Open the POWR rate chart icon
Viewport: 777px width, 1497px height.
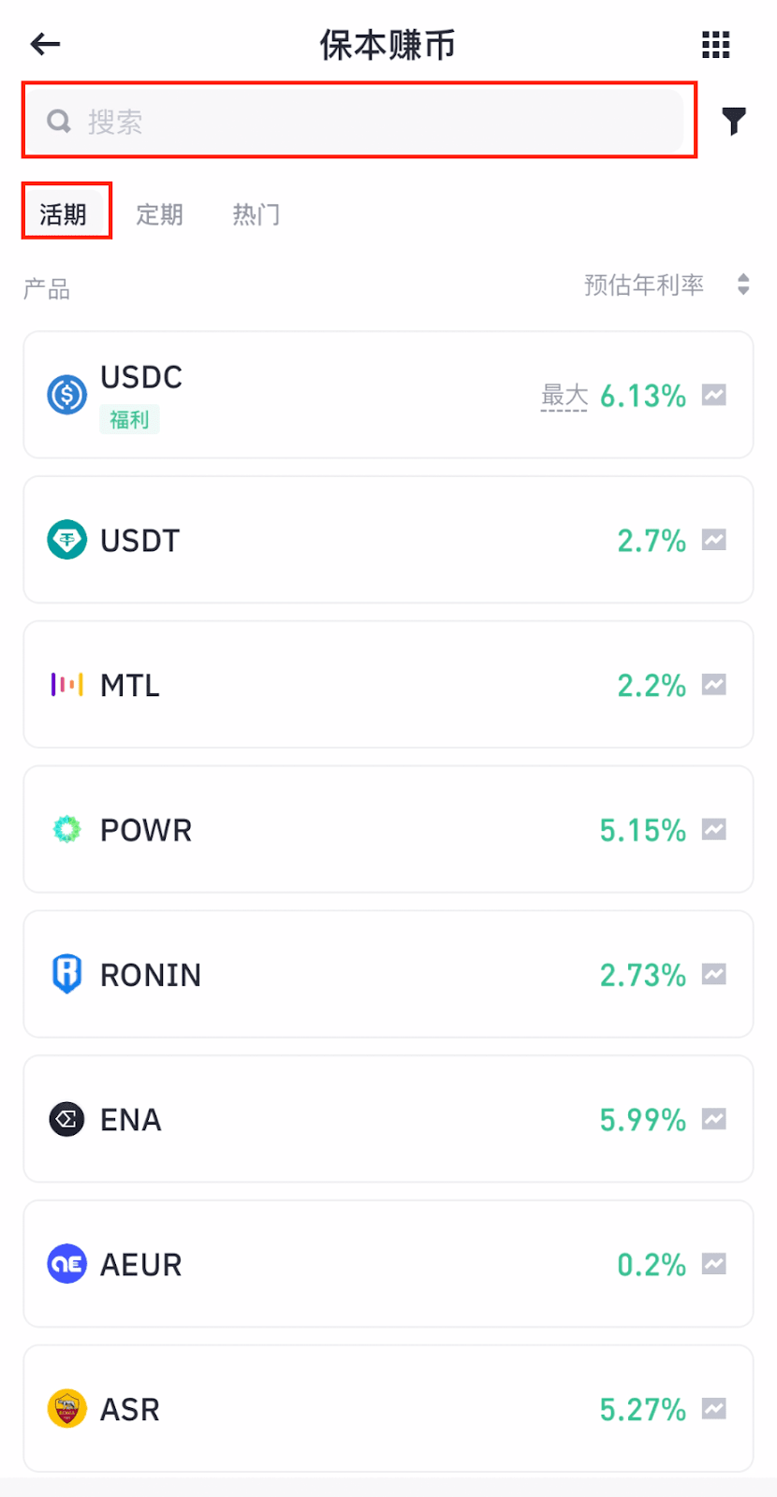coord(714,829)
